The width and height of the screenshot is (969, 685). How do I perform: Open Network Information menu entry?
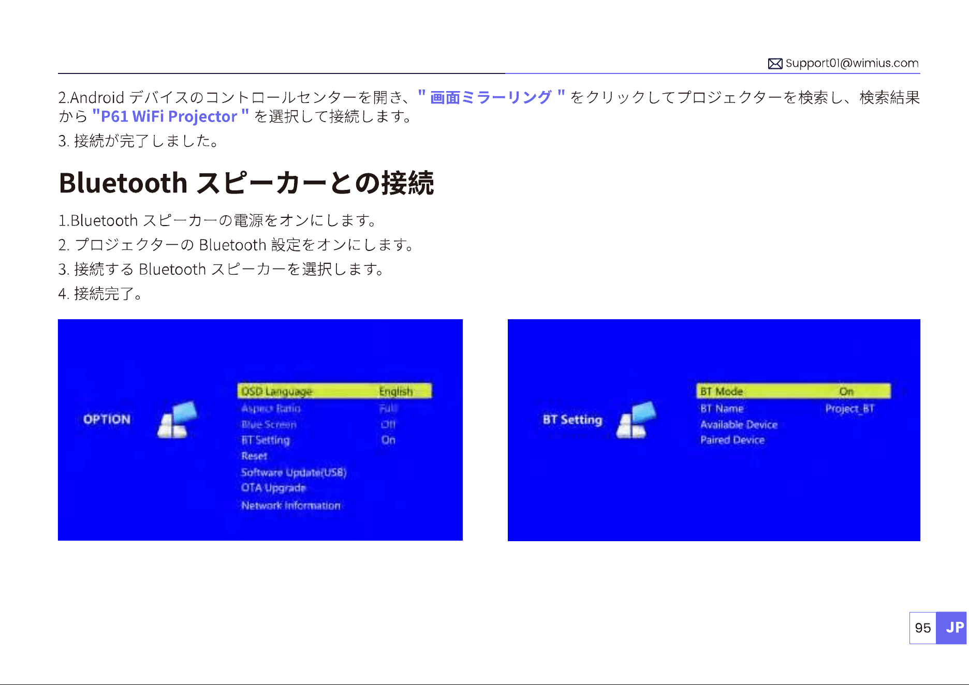tap(291, 505)
